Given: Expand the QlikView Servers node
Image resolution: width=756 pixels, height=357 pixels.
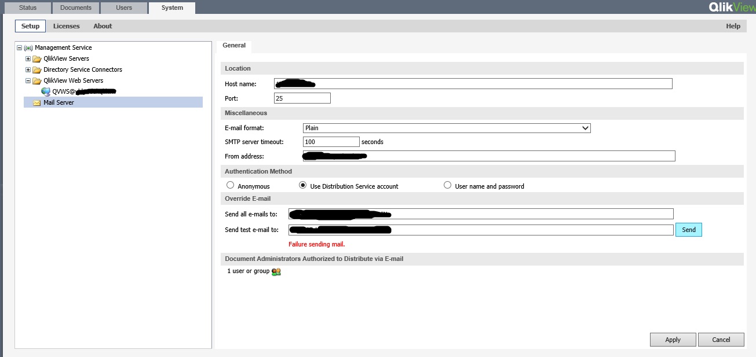Looking at the screenshot, I should [28, 58].
